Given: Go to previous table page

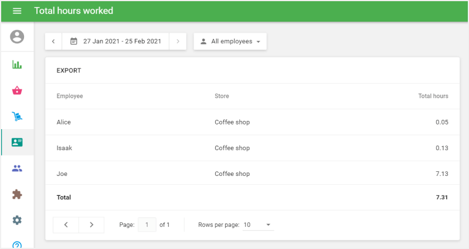Looking at the screenshot, I should click(66, 225).
